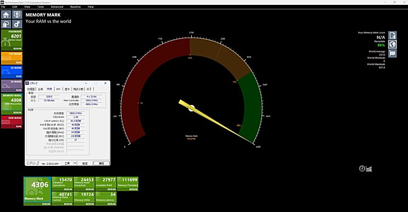Open the cloud baseline upload icon

click(6, 24)
